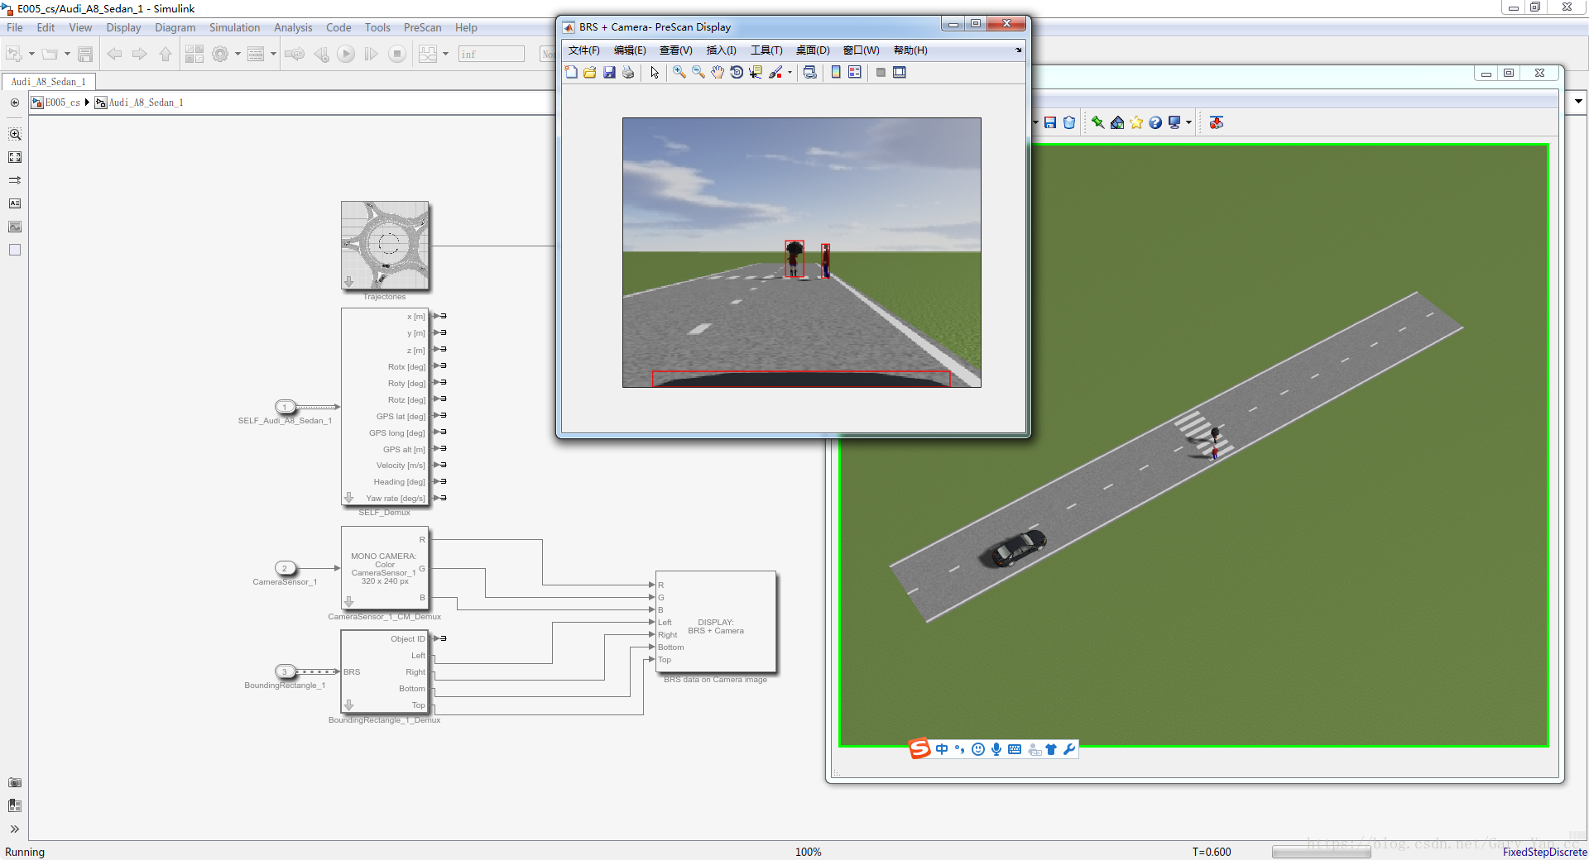Image resolution: width=1589 pixels, height=860 pixels.
Task: Print the figure from PreScan Display toolbar
Action: point(628,73)
